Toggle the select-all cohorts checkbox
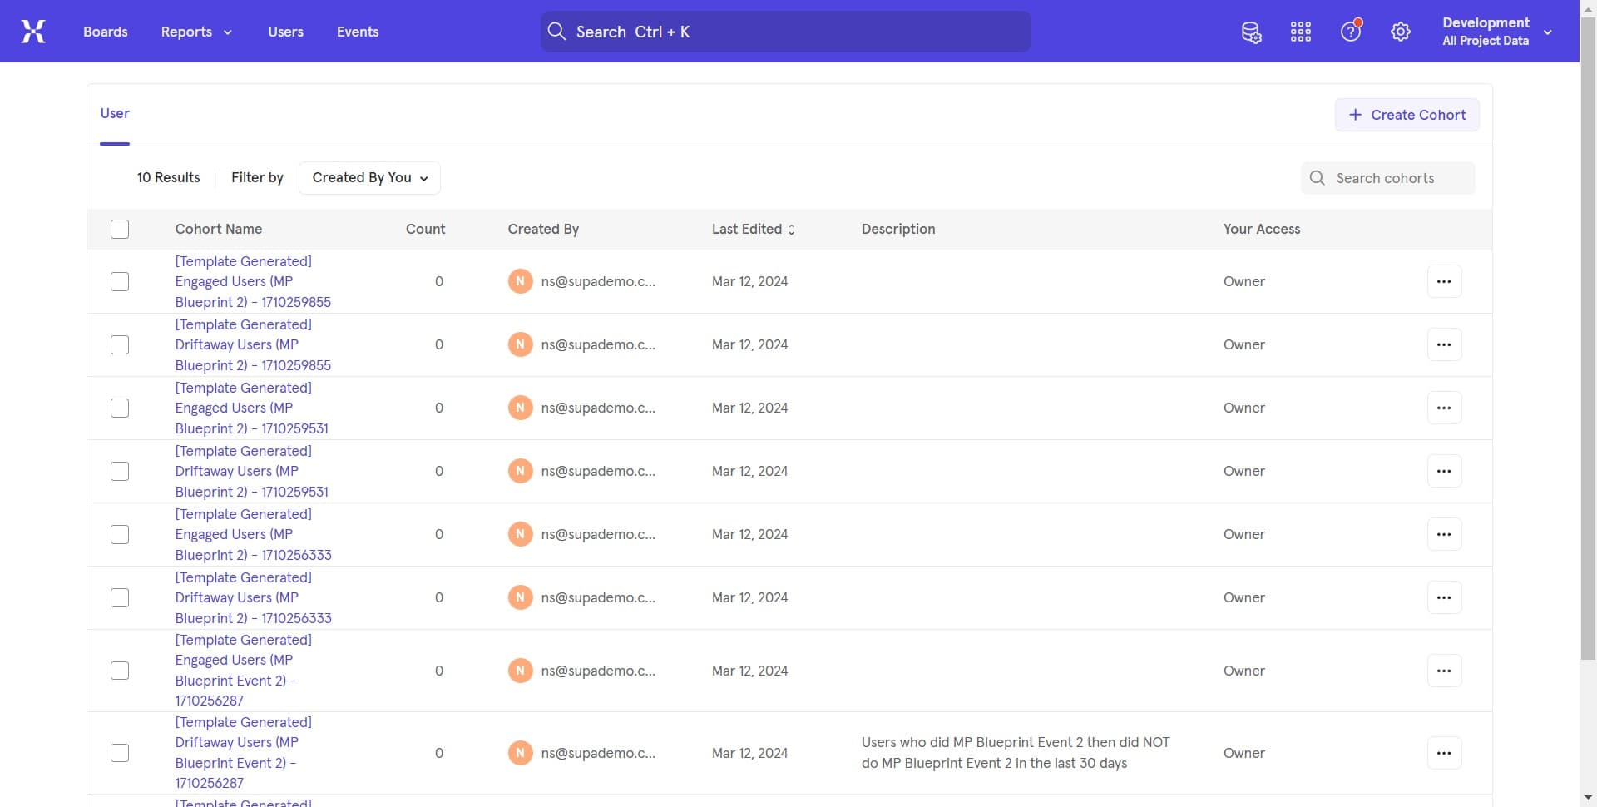 pyautogui.click(x=120, y=230)
